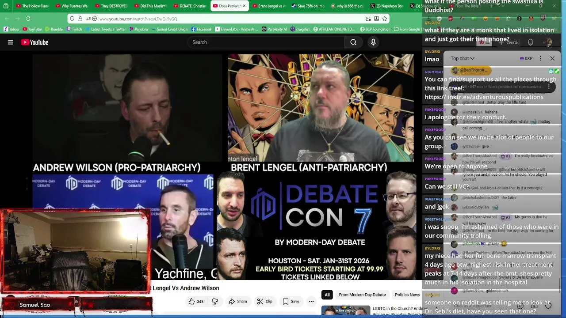
Task: Open Perplexity AI bookmark
Action: point(274,29)
